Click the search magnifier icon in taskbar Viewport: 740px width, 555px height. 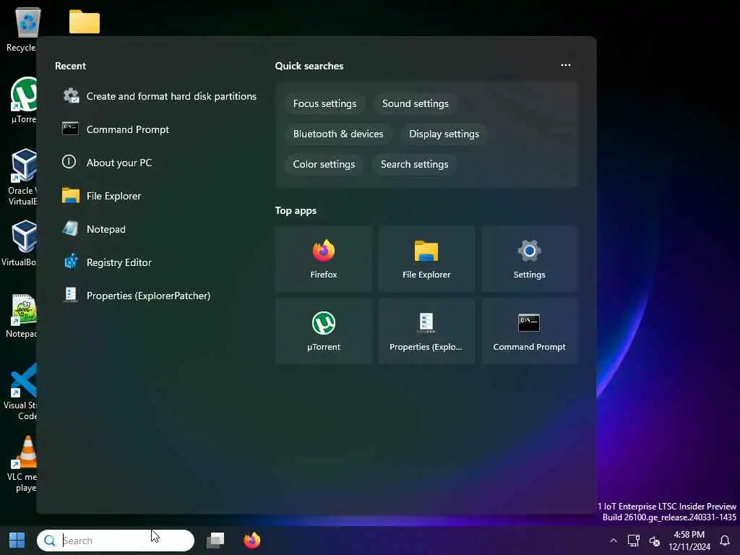pyautogui.click(x=50, y=541)
